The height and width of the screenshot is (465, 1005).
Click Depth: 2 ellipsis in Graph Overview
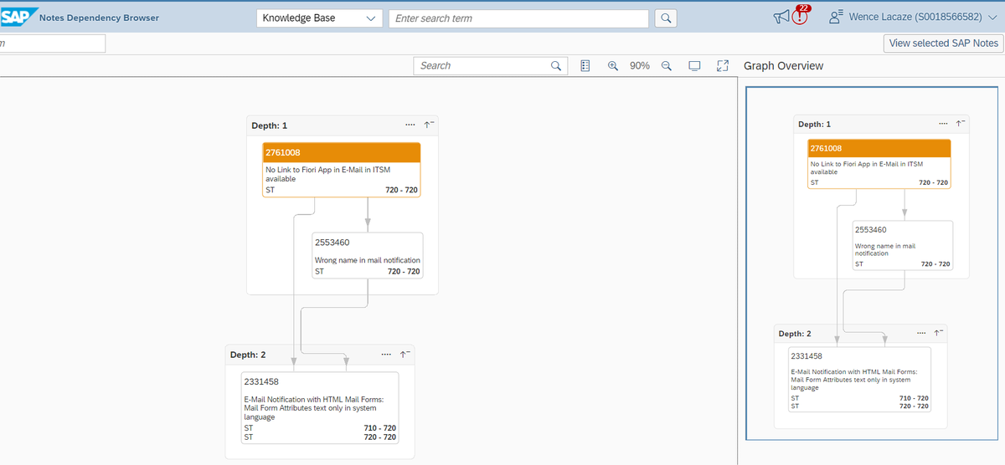[x=921, y=334]
